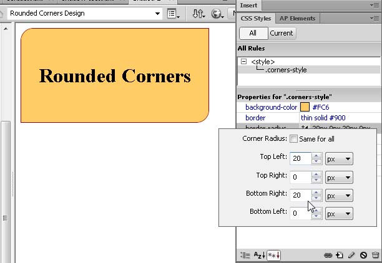The height and width of the screenshot is (263, 382).
Task: Click Disable CSS property icon
Action: [x=363, y=255]
